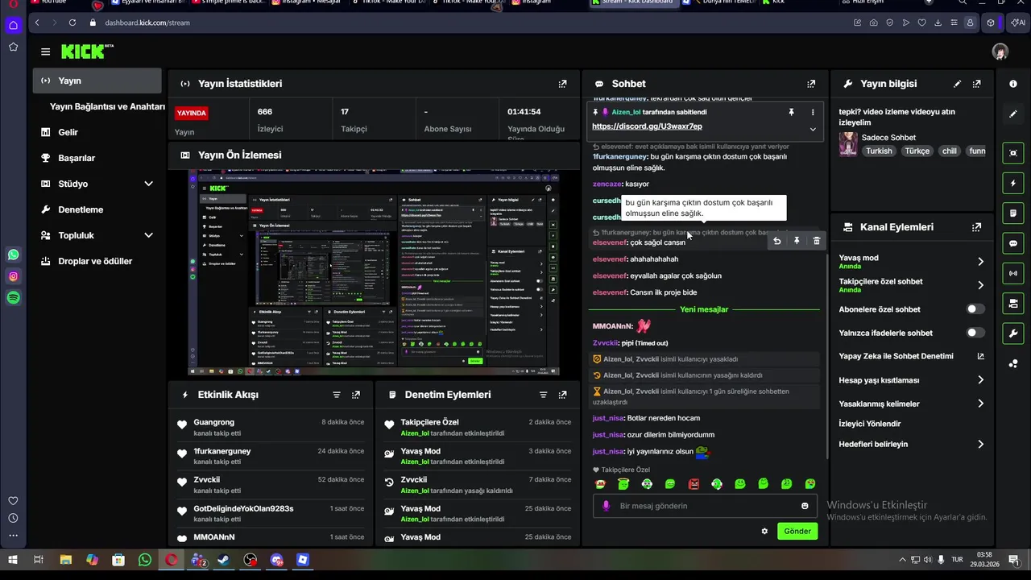1031x580 pixels.
Task: Click the Sadece Sohbet category thumbnail
Action: 848,144
